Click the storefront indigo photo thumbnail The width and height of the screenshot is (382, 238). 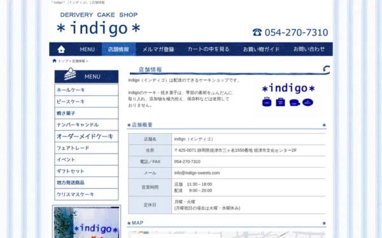[87, 222]
